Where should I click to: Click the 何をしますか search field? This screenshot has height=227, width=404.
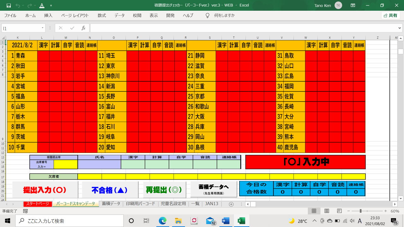point(224,15)
